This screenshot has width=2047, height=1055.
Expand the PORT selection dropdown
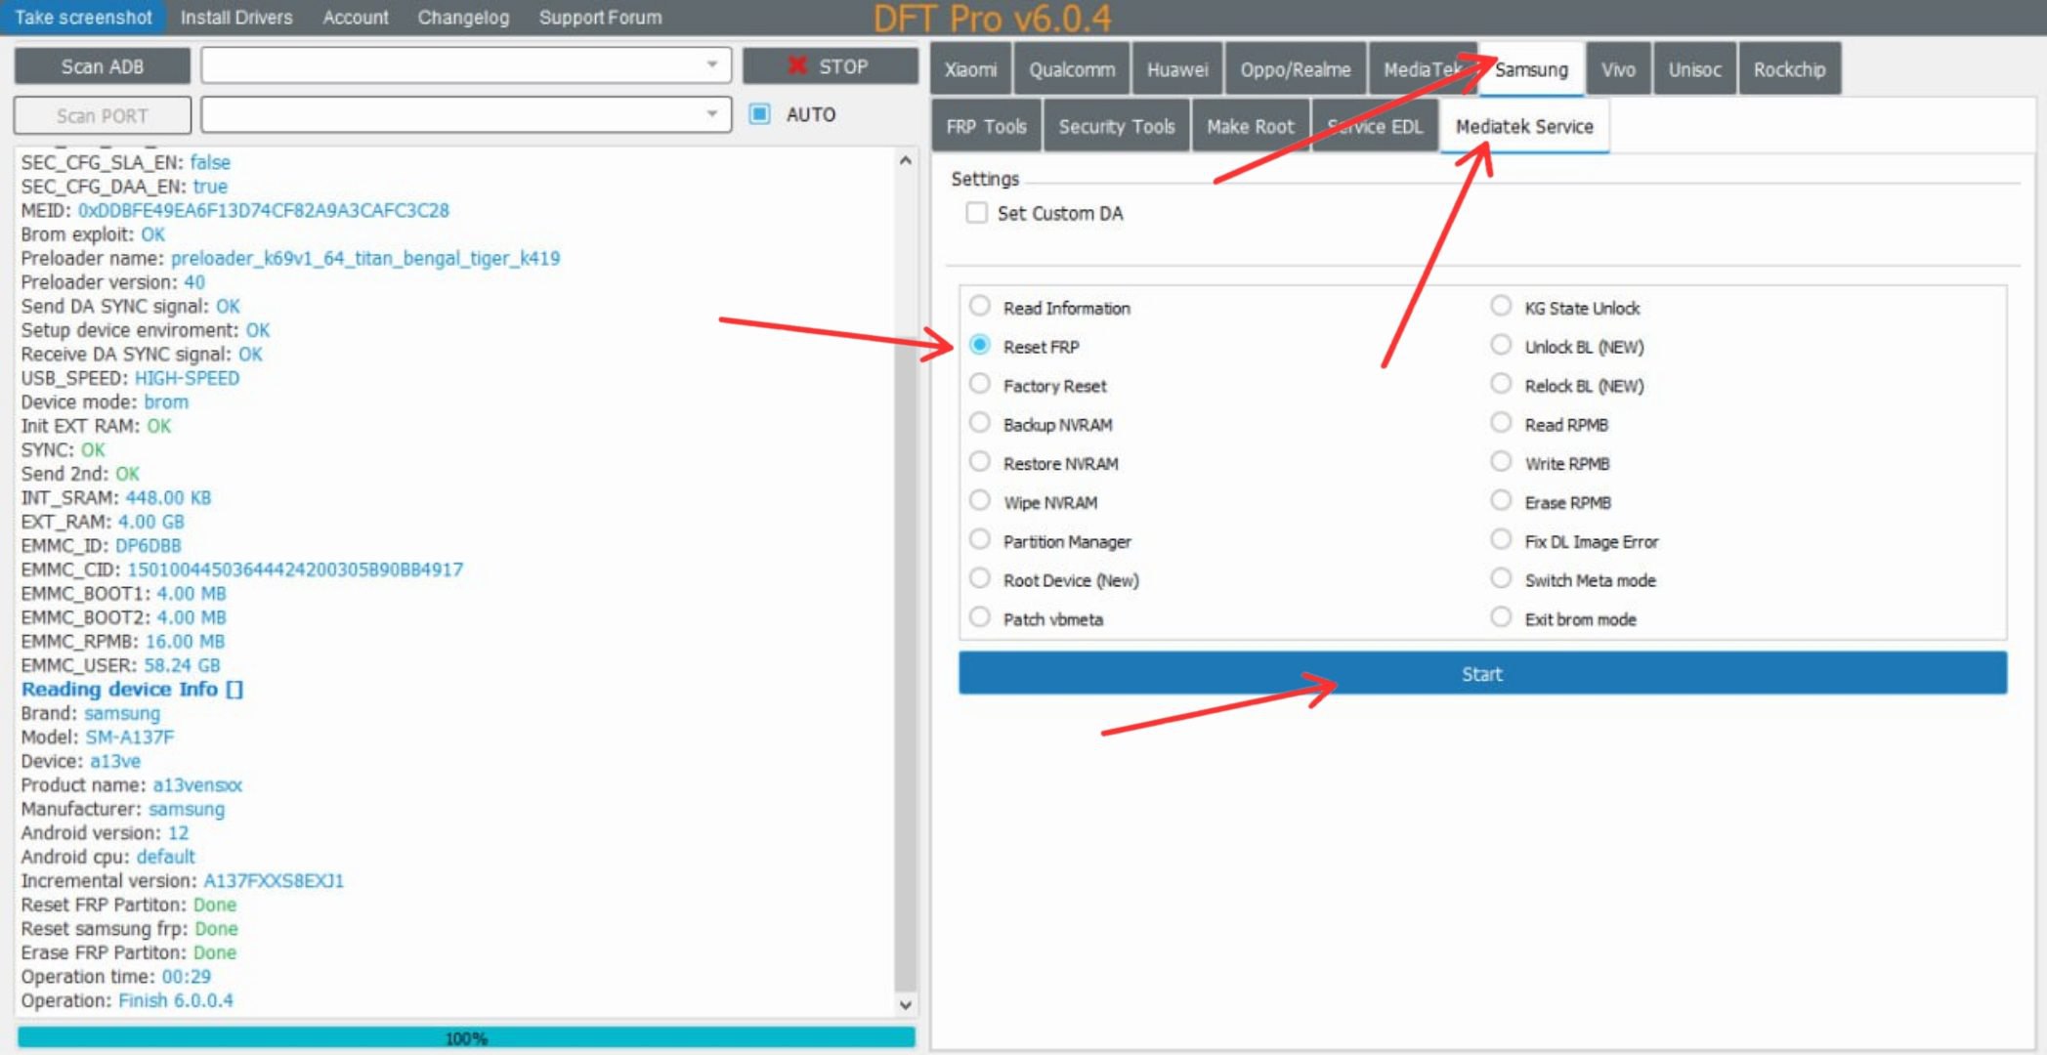(466, 114)
